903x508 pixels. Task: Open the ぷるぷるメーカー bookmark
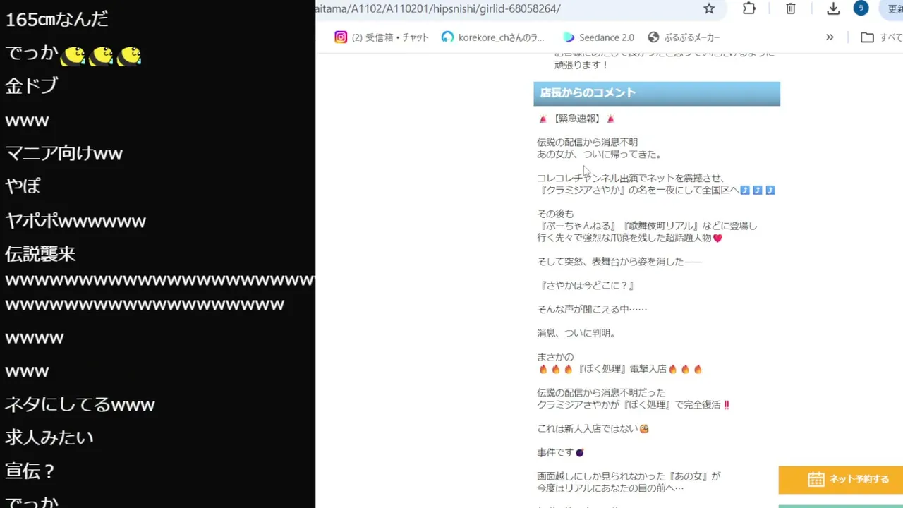[x=684, y=37]
